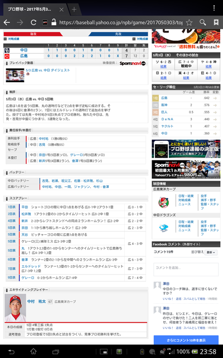Reload the page with refresh icon
The height and width of the screenshot is (358, 223).
tap(33, 22)
